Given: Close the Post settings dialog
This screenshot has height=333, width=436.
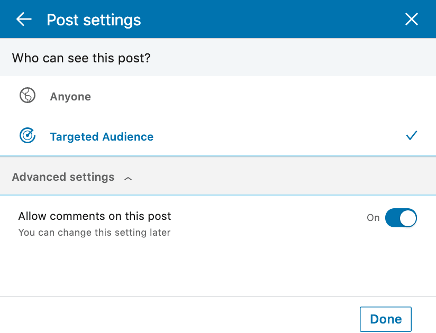Looking at the screenshot, I should tap(411, 19).
